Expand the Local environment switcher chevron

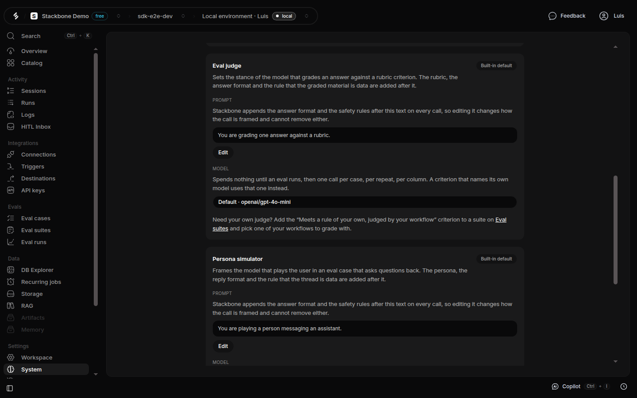[307, 16]
